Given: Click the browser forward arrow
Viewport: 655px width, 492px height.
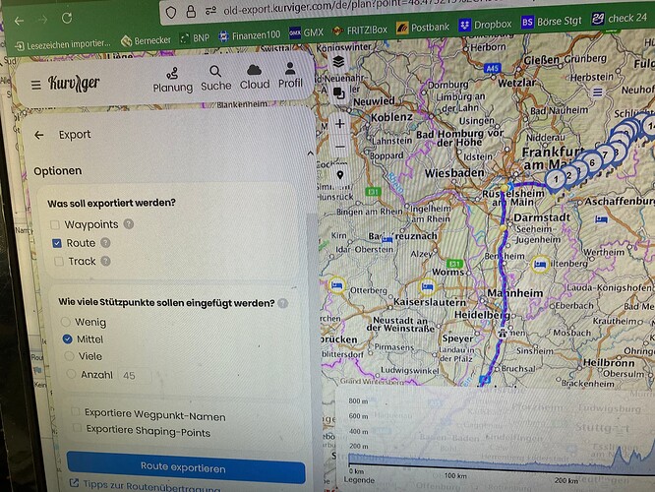Looking at the screenshot, I should pyautogui.click(x=42, y=20).
